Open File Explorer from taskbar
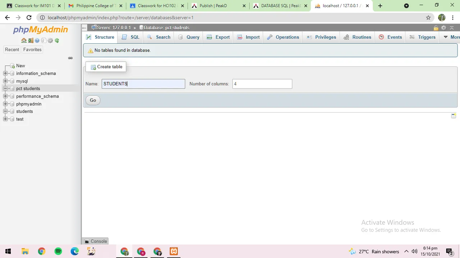Image resolution: width=460 pixels, height=258 pixels. click(x=25, y=251)
